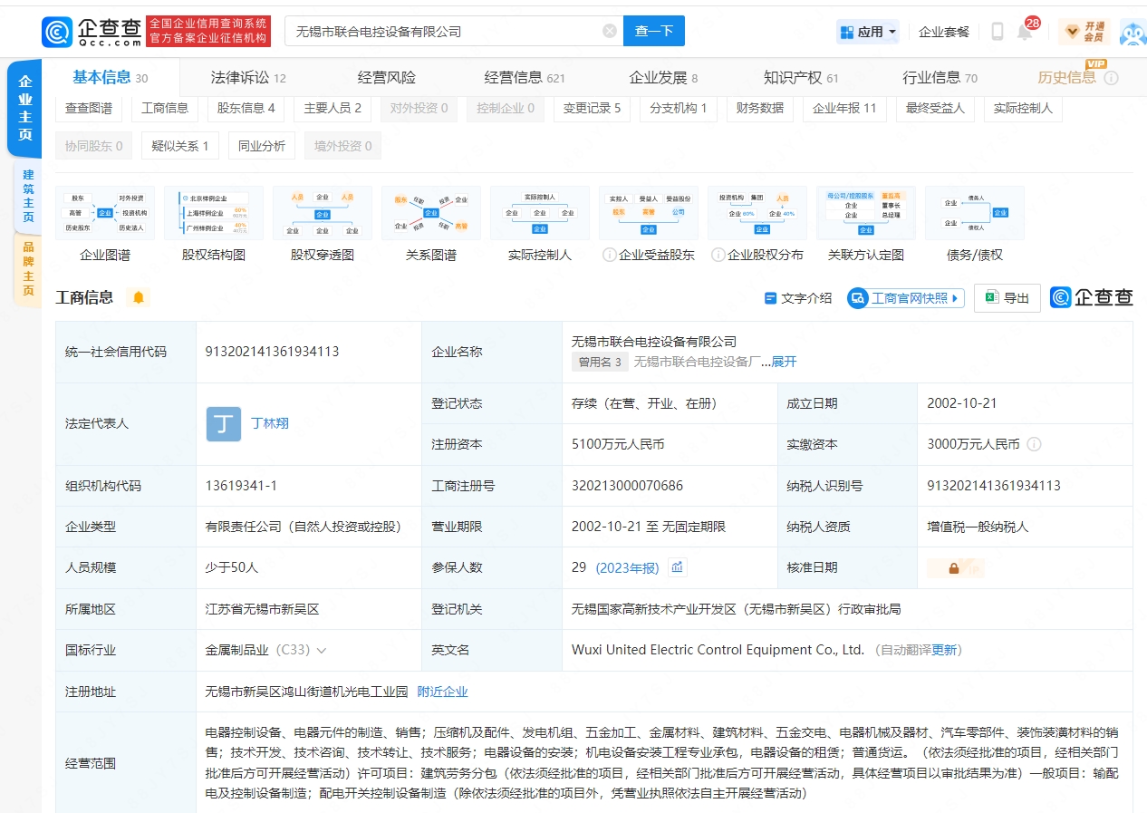Image resolution: width=1147 pixels, height=813 pixels.
Task: Click the info icon beside 历史信息
Action: tap(1111, 78)
